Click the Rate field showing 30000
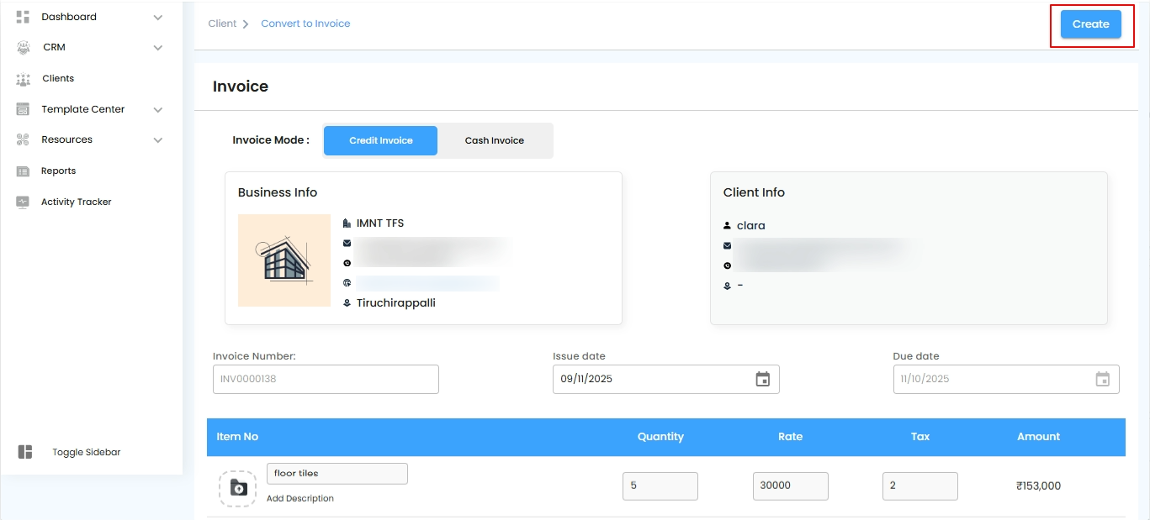Image resolution: width=1150 pixels, height=520 pixels. click(791, 486)
